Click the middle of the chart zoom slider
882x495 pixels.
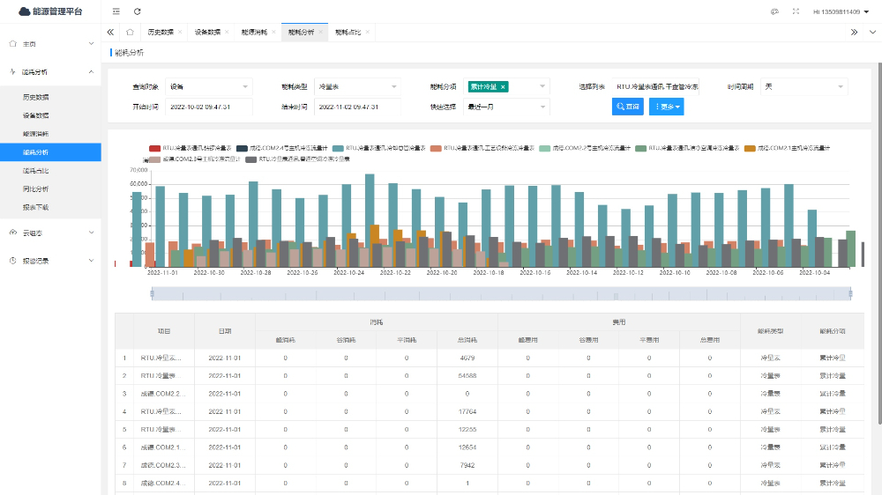[x=501, y=293]
